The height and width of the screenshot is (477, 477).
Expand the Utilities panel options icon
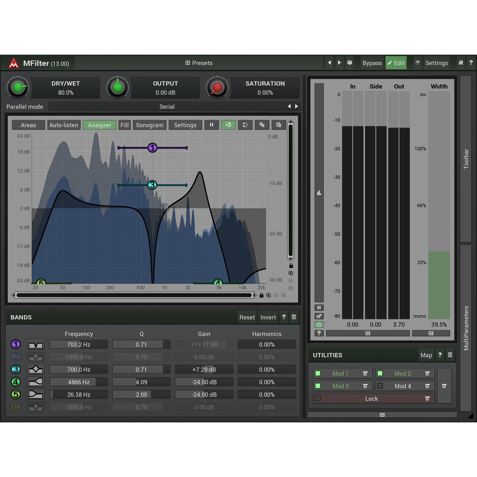[450, 355]
